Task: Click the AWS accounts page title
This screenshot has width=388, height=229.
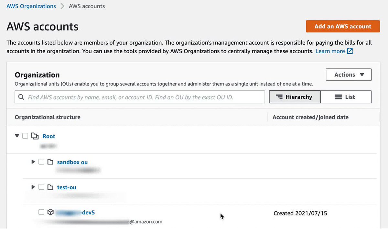Action: [x=42, y=26]
